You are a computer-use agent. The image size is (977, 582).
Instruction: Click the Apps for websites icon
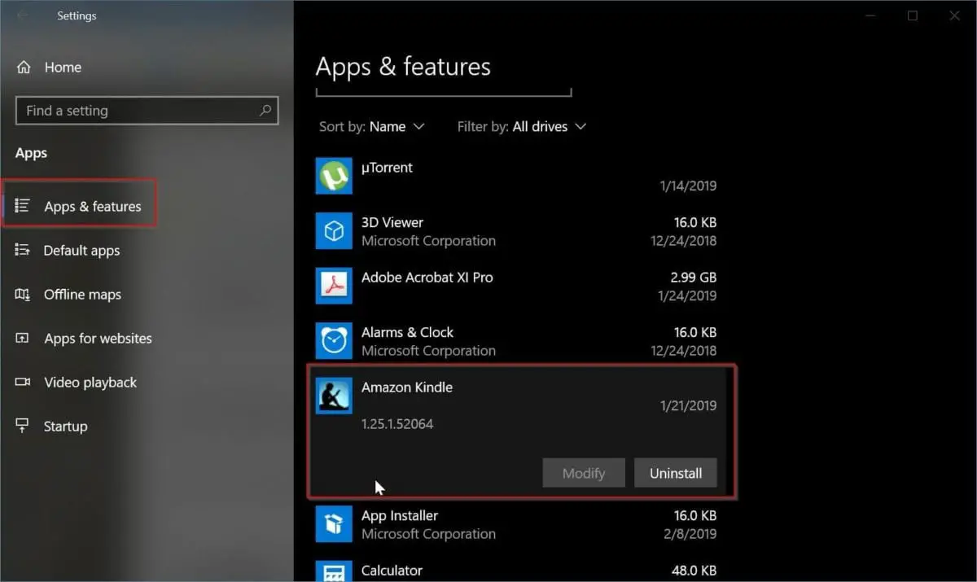[23, 338]
